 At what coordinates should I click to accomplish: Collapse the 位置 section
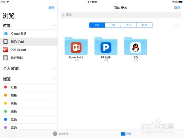point(54,25)
